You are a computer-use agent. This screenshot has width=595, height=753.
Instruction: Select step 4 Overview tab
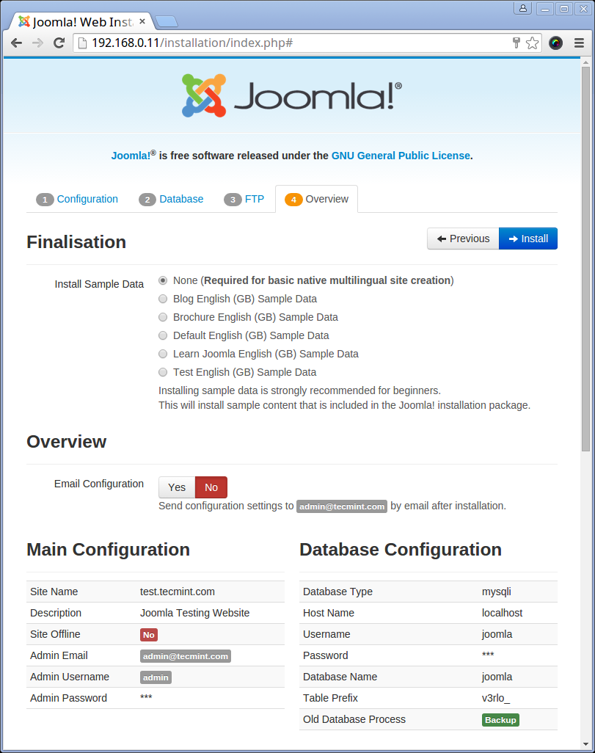(x=316, y=199)
